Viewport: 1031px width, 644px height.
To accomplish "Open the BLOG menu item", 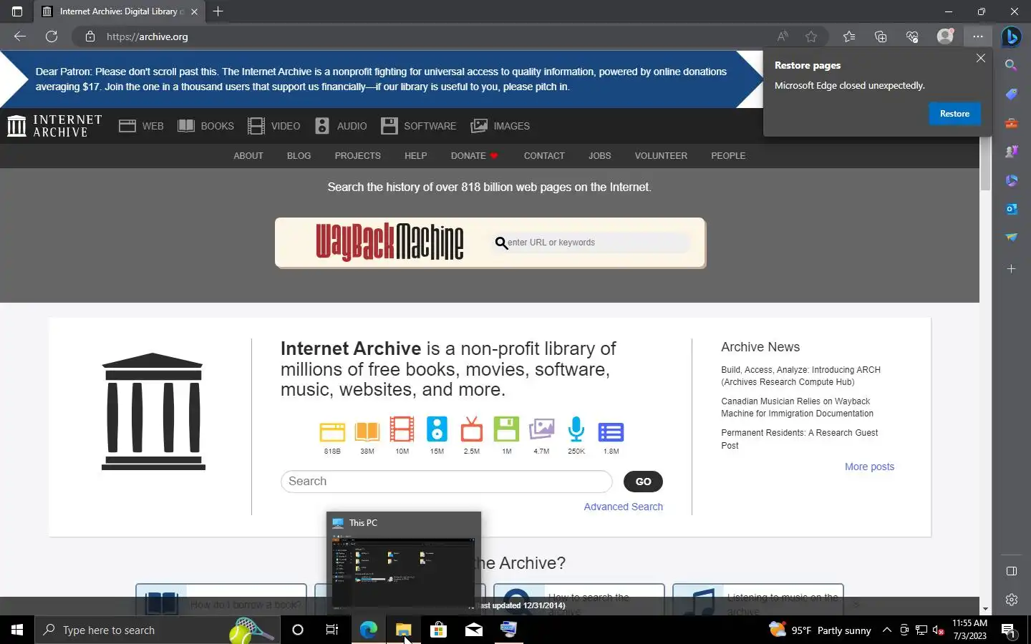I will coord(299,155).
